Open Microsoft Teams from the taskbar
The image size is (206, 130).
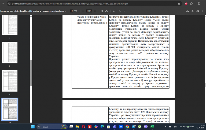point(115,127)
